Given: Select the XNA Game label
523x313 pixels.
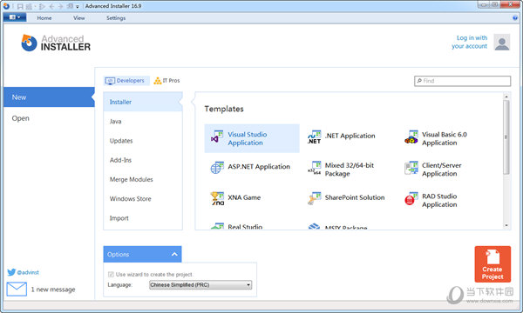Looking at the screenshot, I should [x=244, y=197].
